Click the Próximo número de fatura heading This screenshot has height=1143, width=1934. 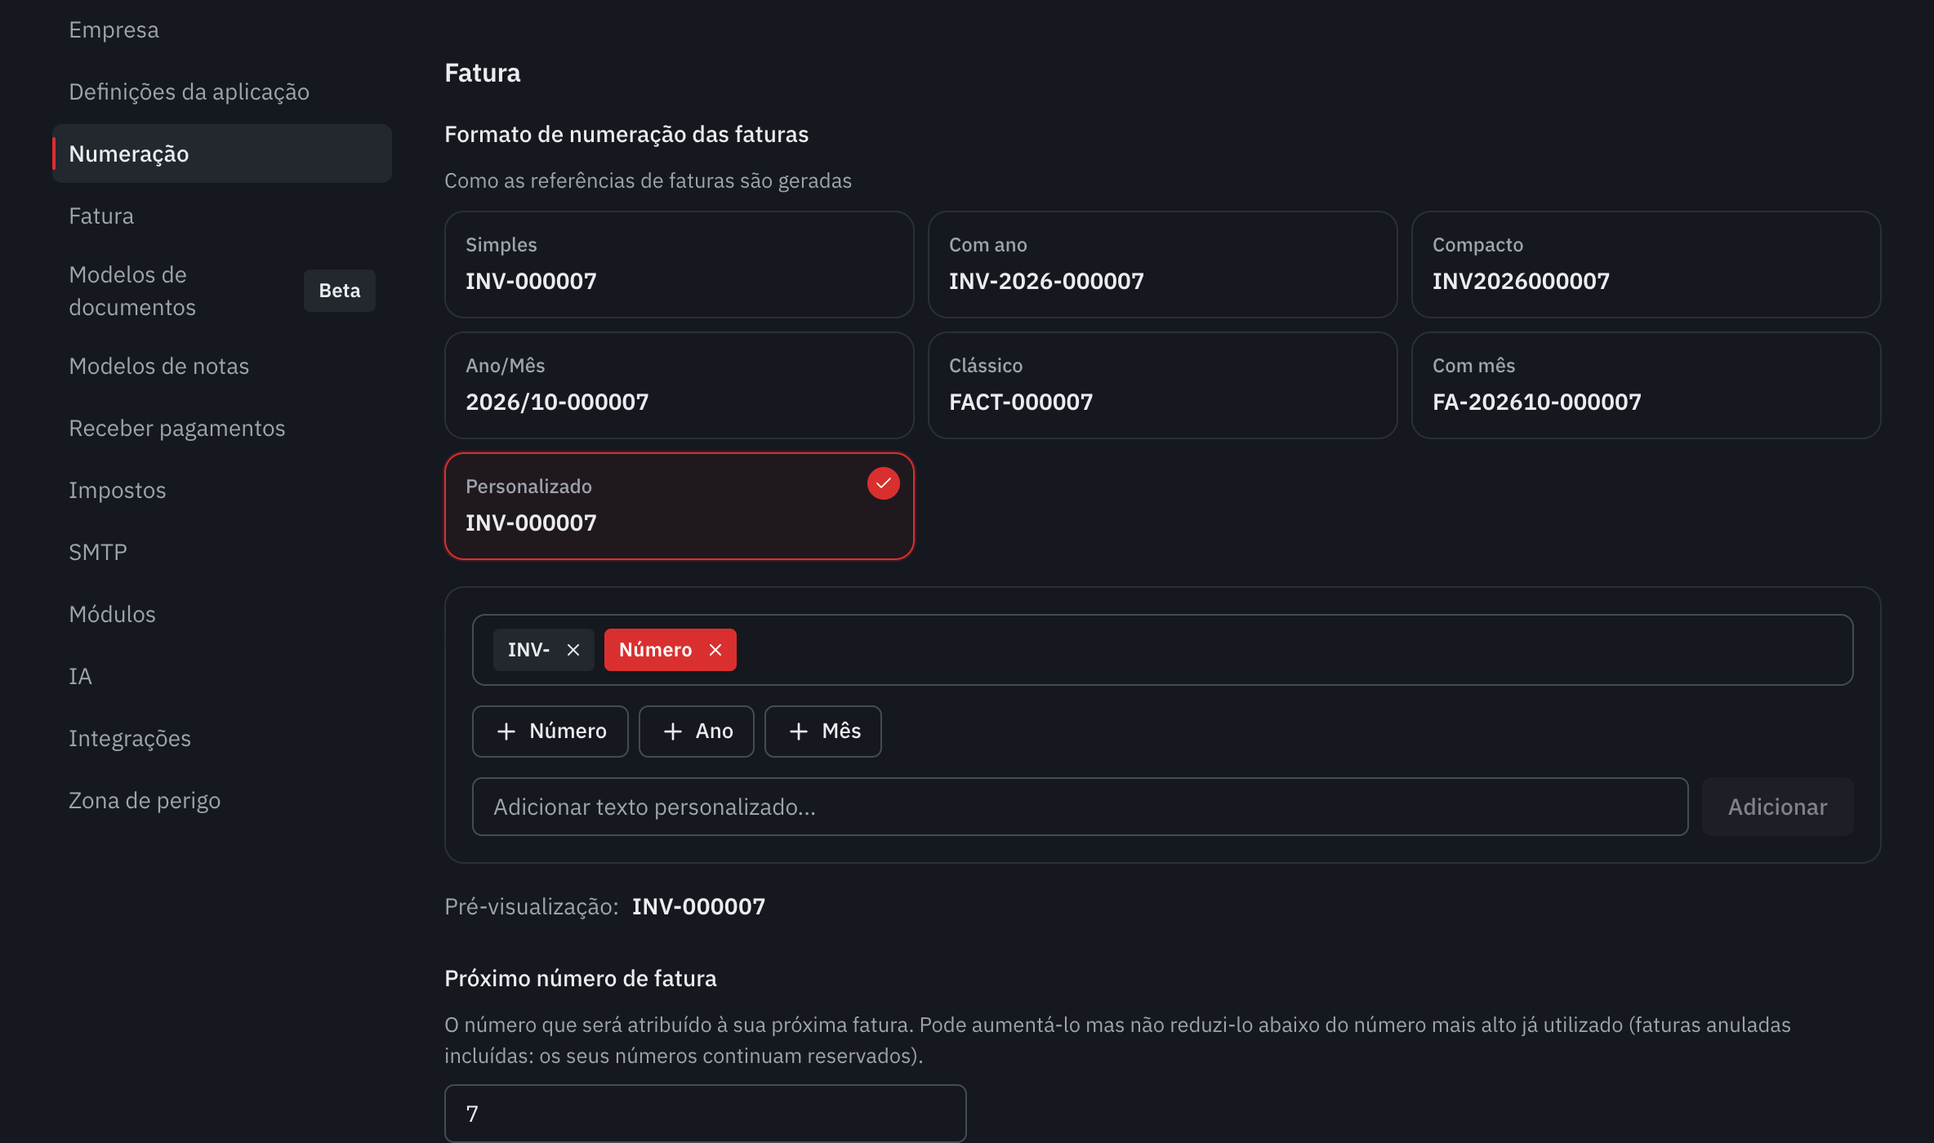[580, 978]
